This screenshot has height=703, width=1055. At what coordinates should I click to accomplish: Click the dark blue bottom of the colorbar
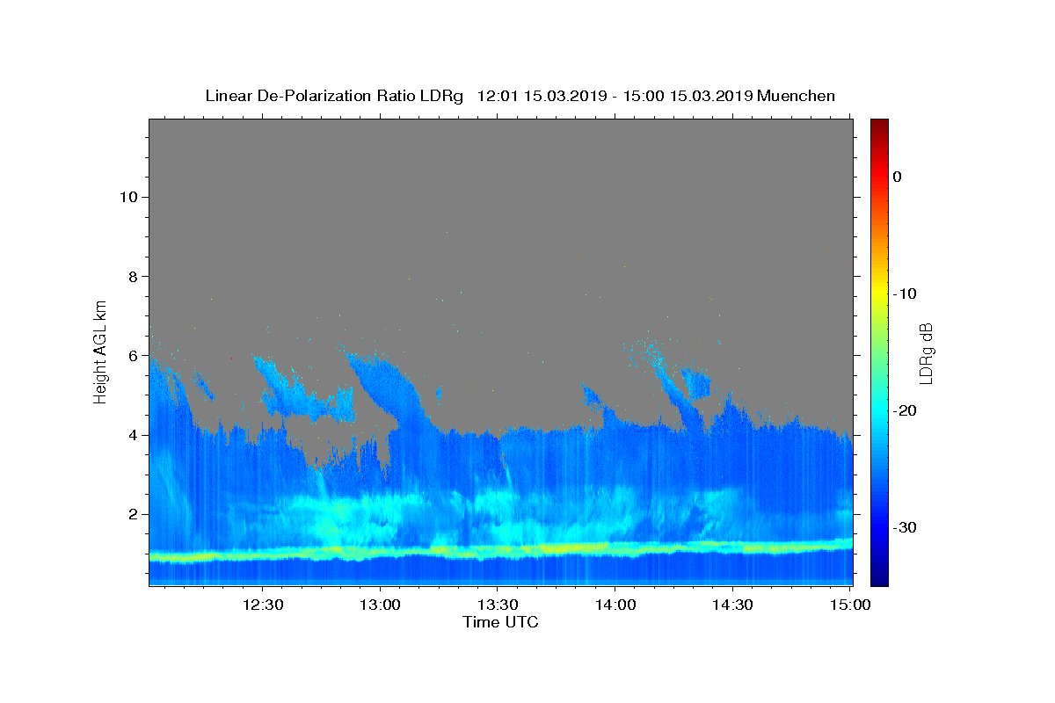pos(879,579)
